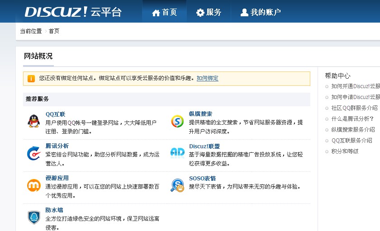Click description 基于海量数据挖掘的精准广告投放系统
The height and width of the screenshot is (231, 380).
tap(235, 155)
